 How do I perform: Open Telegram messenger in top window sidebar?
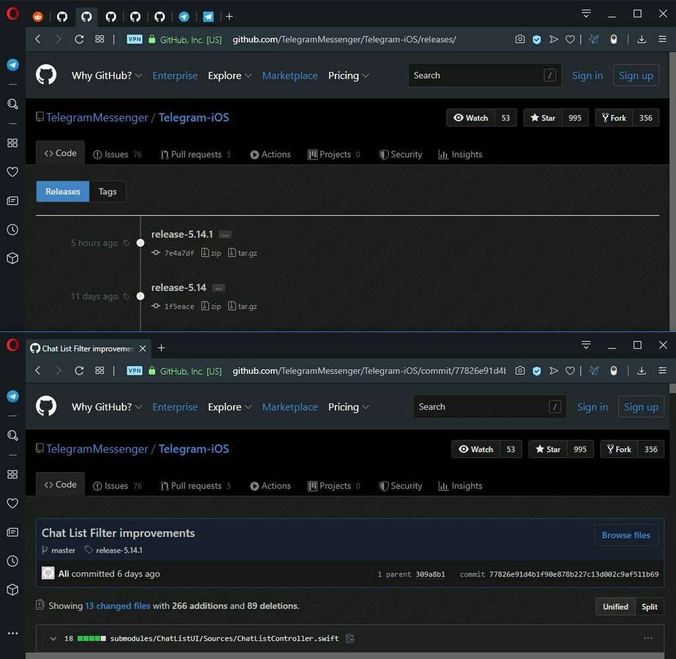[13, 65]
